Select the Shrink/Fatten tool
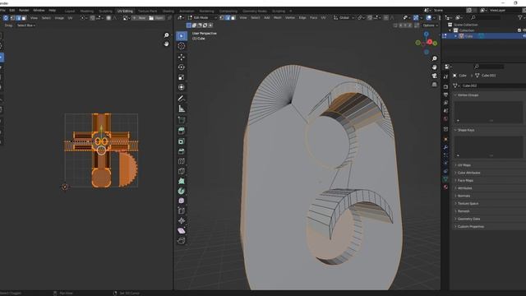This screenshot has height=296, width=526. pyautogui.click(x=182, y=221)
